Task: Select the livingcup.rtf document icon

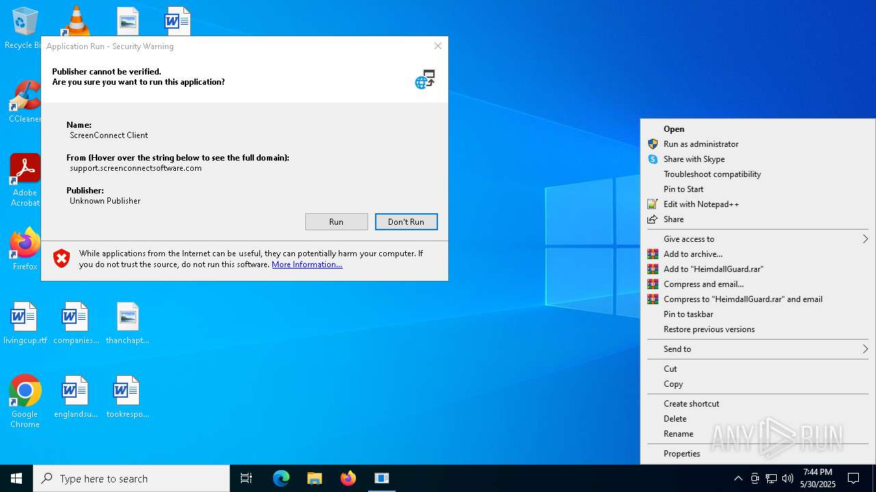Action: pos(25,323)
